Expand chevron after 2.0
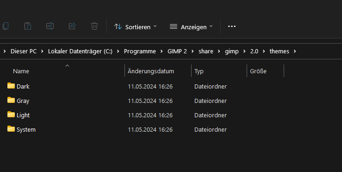 click(264, 51)
